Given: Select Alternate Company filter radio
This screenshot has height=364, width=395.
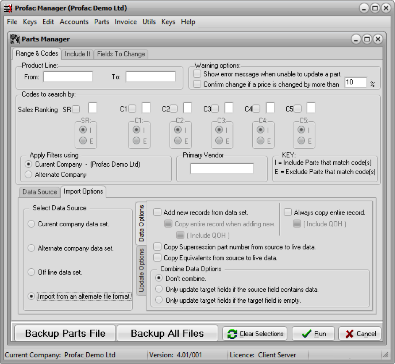Looking at the screenshot, I should [x=29, y=174].
